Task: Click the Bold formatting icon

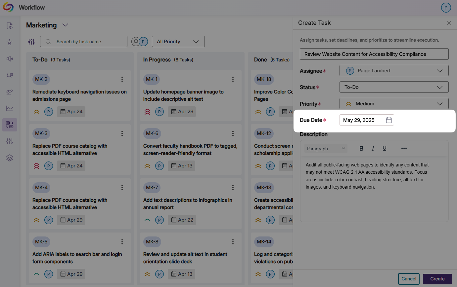Action: pyautogui.click(x=361, y=148)
